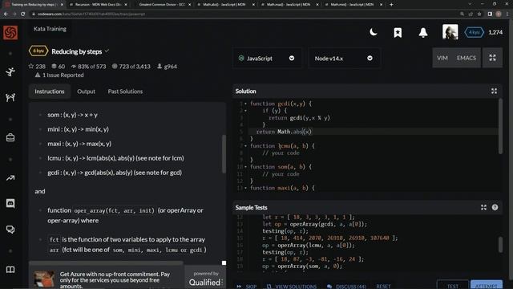Enable EMACS key bindings
This screenshot has width=513, height=289.
tap(467, 58)
